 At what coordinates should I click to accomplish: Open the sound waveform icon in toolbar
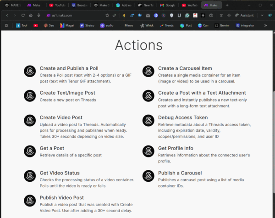coord(229,16)
